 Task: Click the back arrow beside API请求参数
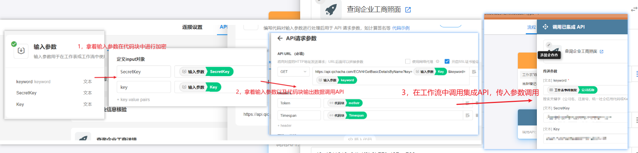280,39
